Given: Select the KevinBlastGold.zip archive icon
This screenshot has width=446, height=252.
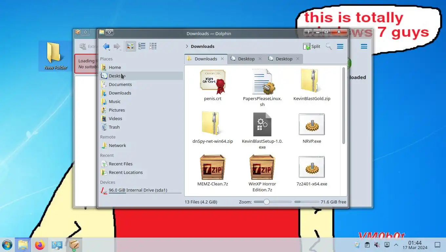Looking at the screenshot, I should (x=310, y=81).
